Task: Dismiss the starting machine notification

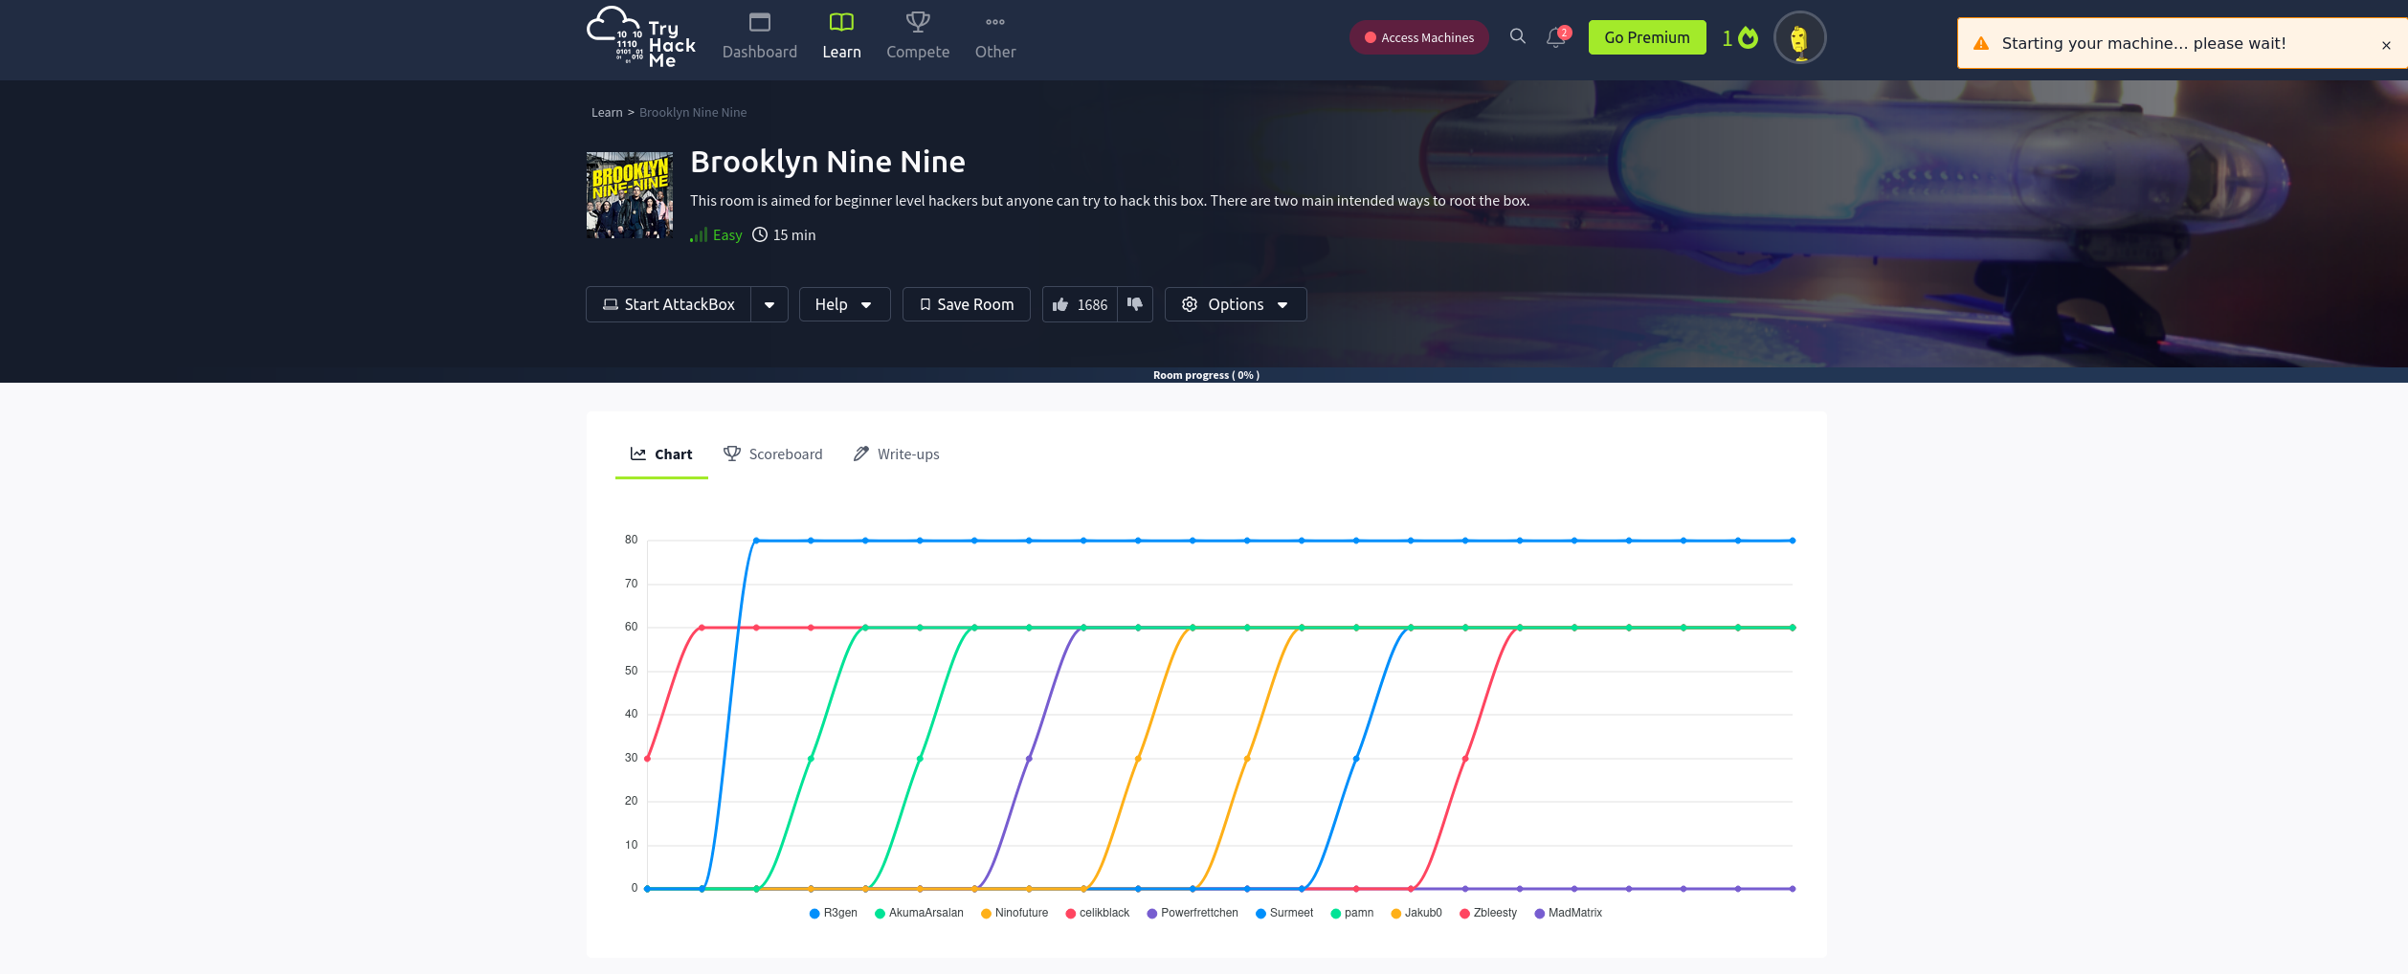Action: (2386, 45)
